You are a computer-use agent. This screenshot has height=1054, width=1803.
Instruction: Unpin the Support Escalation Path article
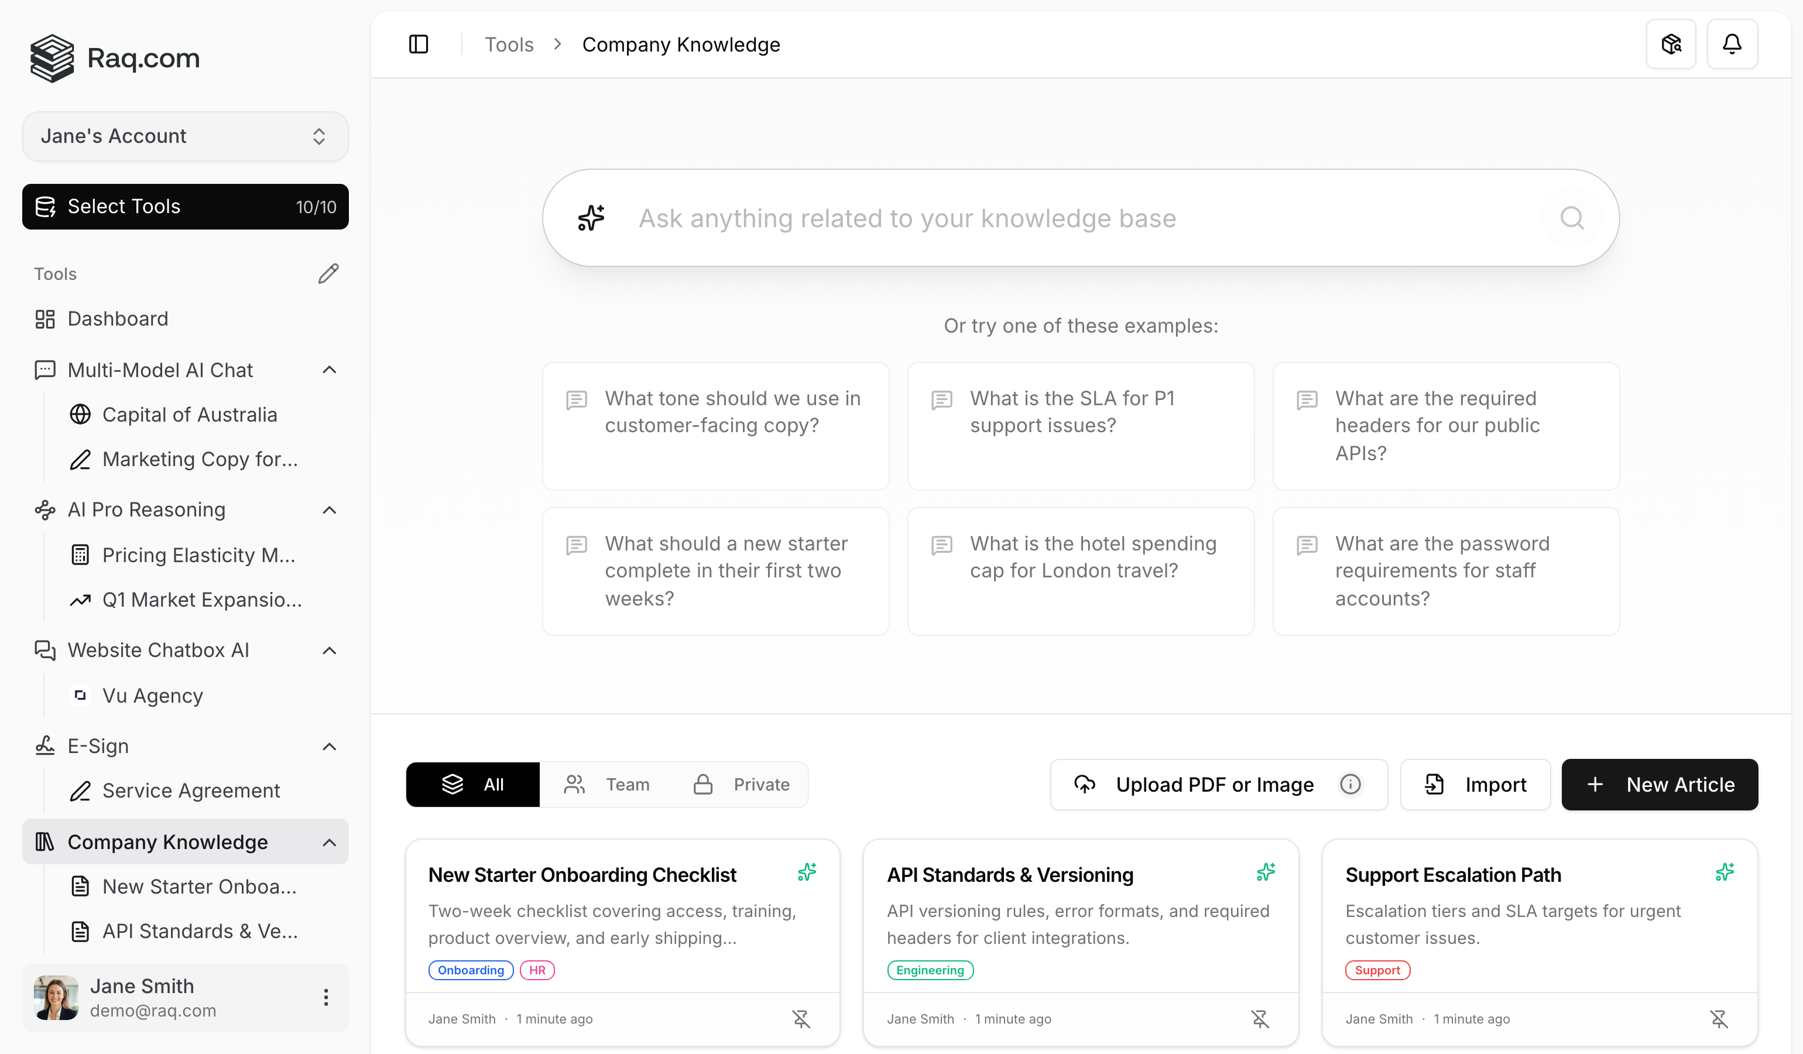[x=1719, y=1018]
